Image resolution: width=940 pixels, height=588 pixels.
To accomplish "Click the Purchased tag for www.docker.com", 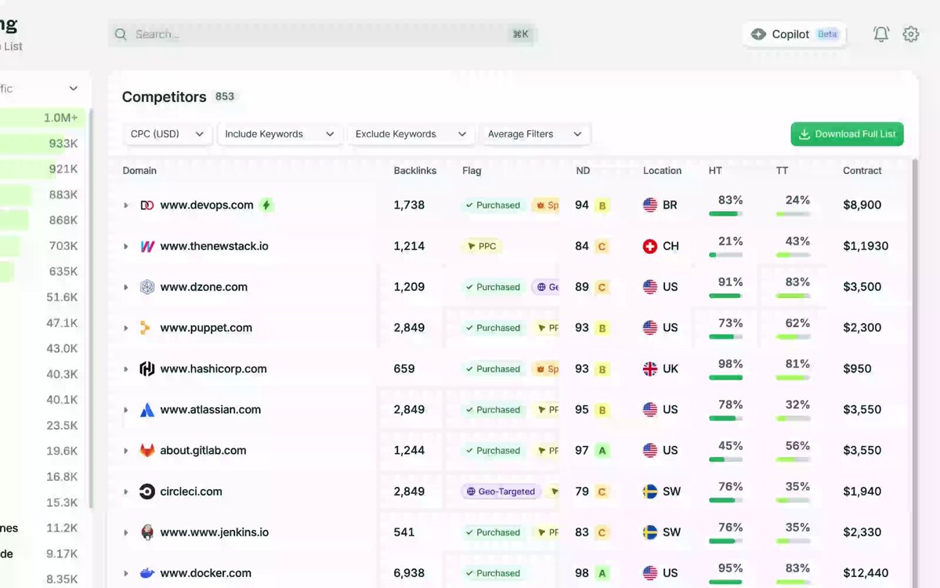I will [493, 573].
